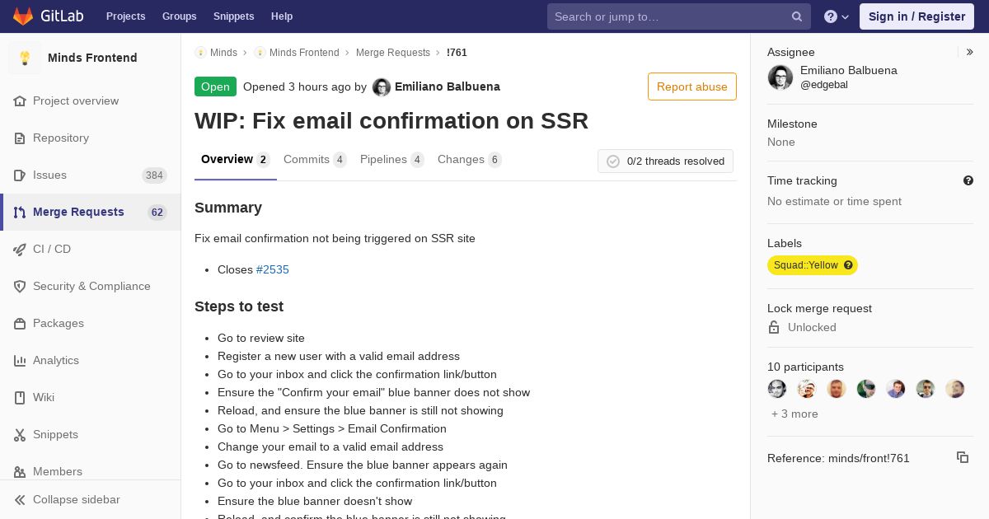Image resolution: width=989 pixels, height=519 pixels.
Task: Click the Report abuse button
Action: [692, 86]
